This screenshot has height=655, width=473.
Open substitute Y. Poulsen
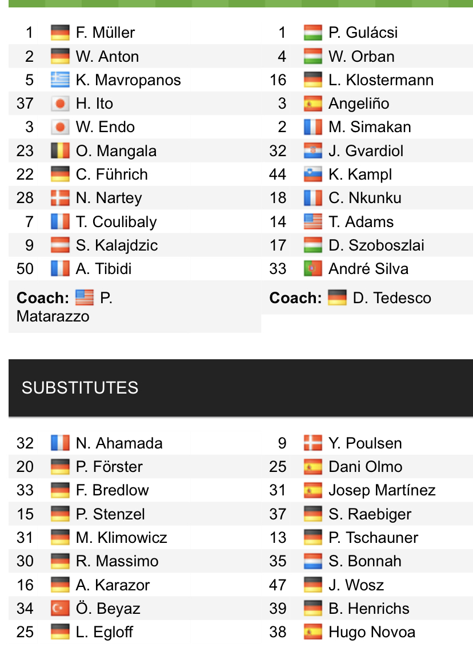365,443
